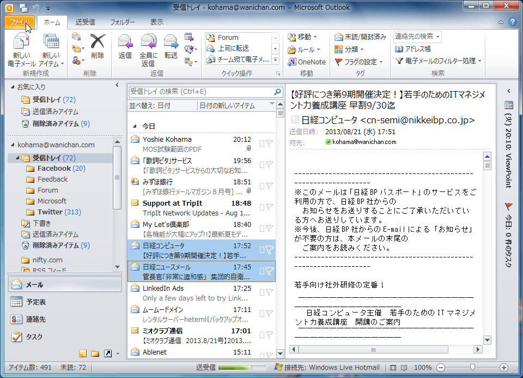Viewport: 523px width, 378px height.
Task: Create a new email with the 新しい電子メール icon
Action: click(x=21, y=50)
